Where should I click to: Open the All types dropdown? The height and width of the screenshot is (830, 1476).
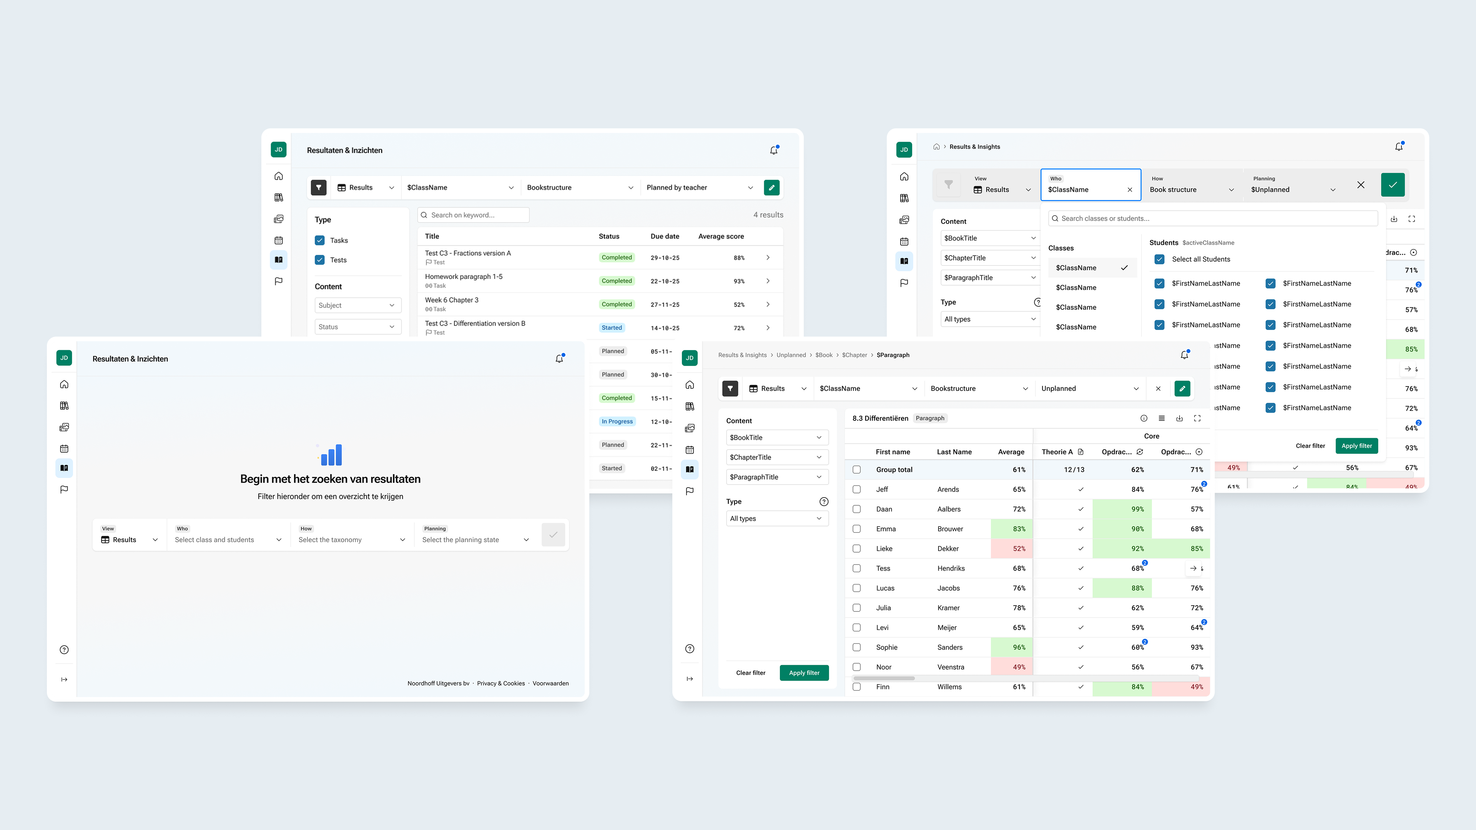(x=777, y=518)
